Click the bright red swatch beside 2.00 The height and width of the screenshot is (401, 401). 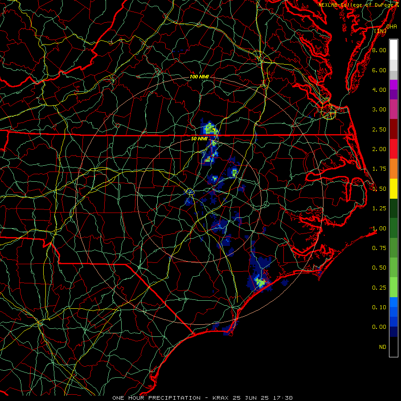(393, 149)
